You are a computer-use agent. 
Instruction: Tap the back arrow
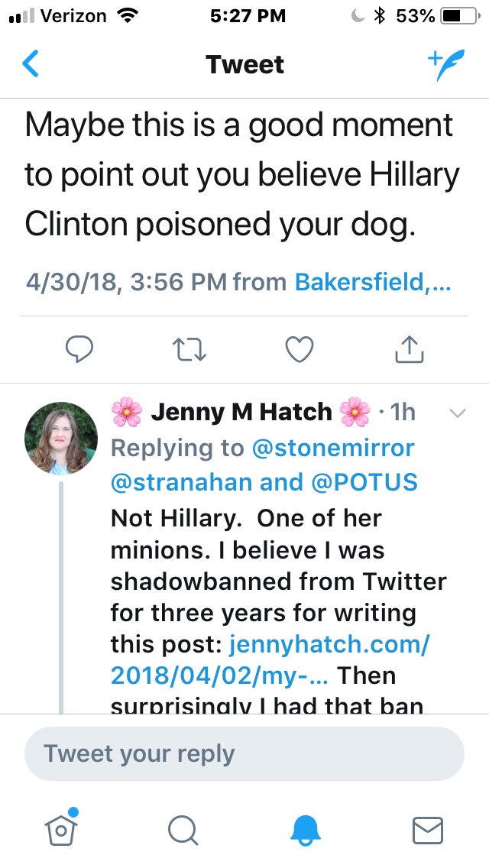31,64
